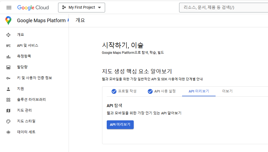The image size is (268, 152).
Task: Click the API 탐색 heading
Action: tap(114, 105)
